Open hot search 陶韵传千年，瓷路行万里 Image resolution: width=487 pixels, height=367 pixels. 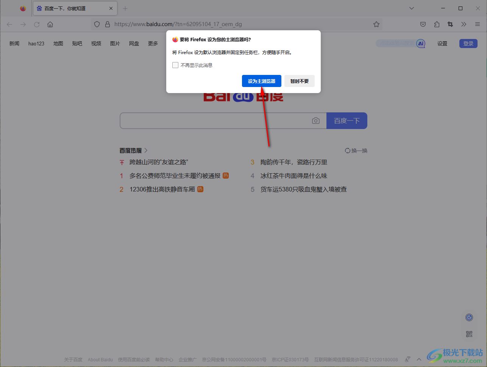click(x=294, y=162)
